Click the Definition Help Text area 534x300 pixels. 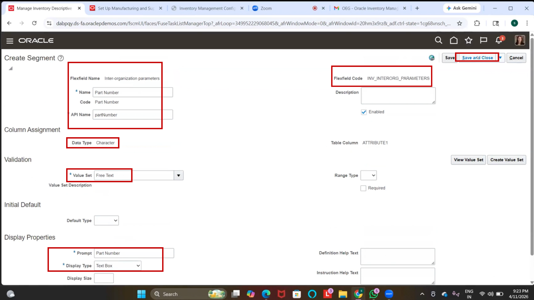[x=398, y=256]
